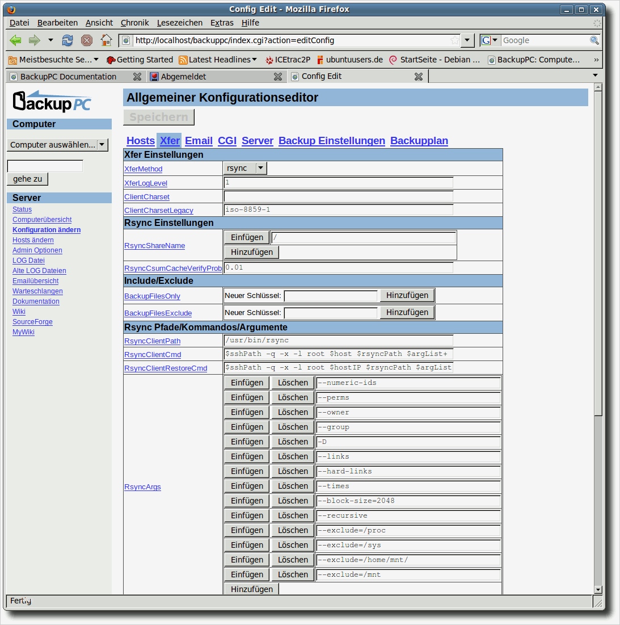Close the BackupPC Documentation tab
Image resolution: width=620 pixels, height=625 pixels.
click(137, 77)
